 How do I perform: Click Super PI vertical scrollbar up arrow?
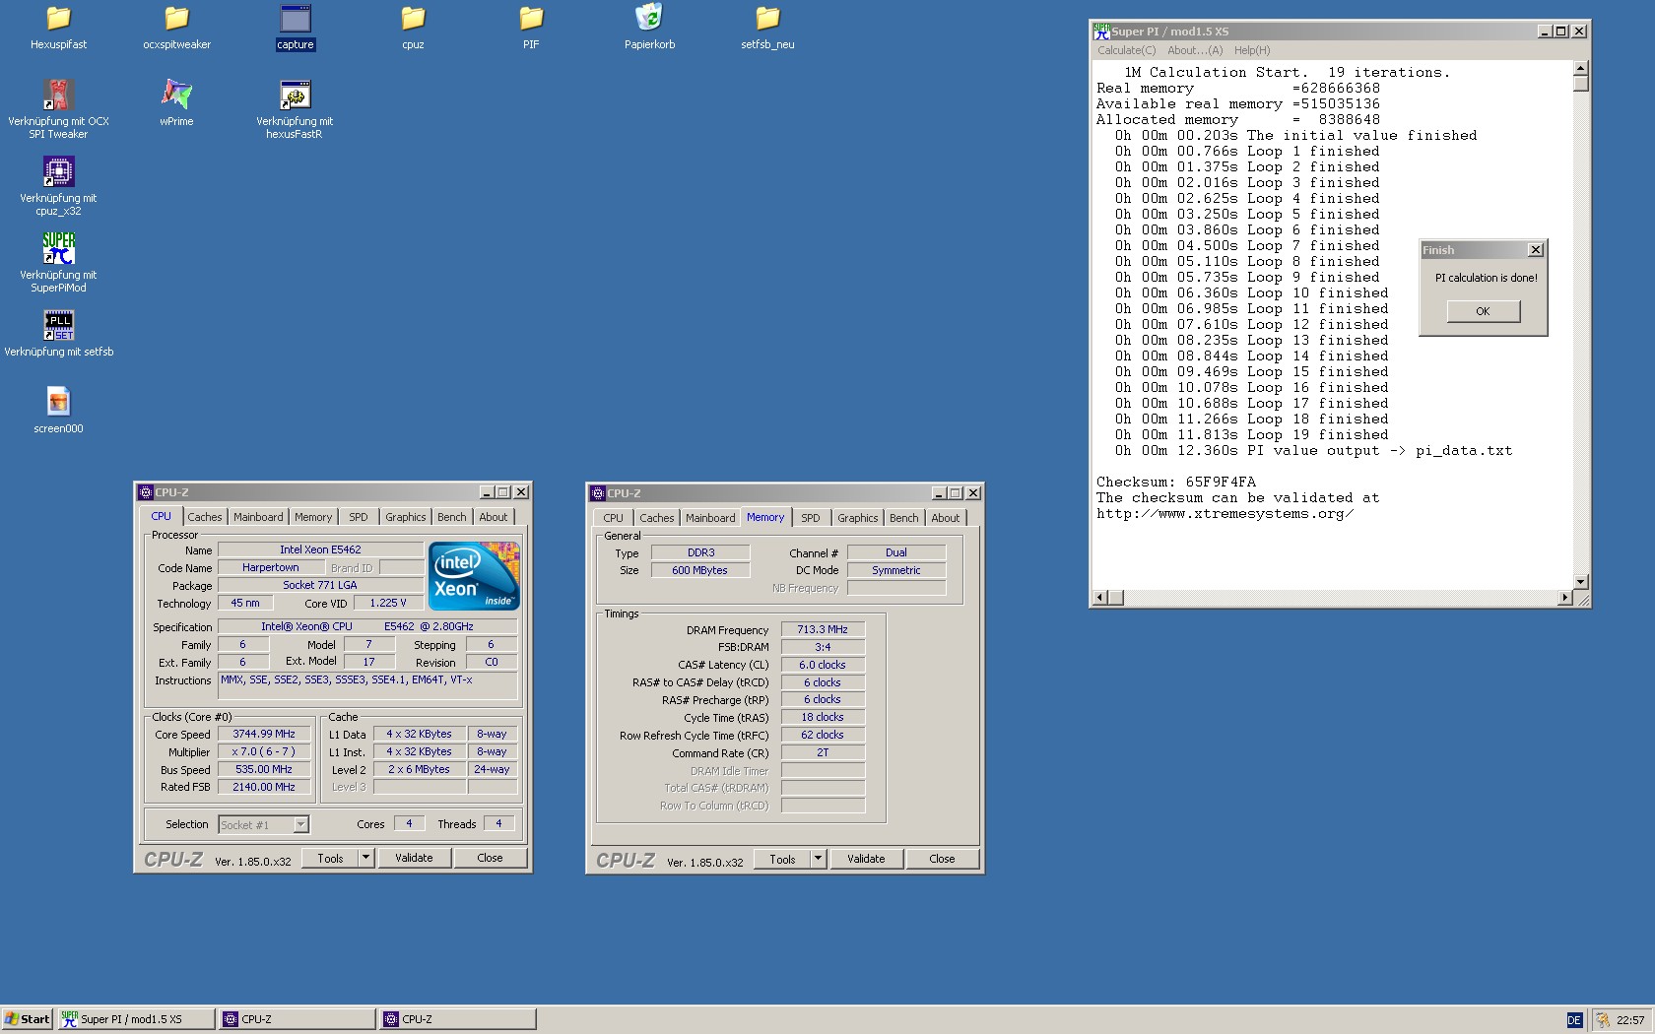coord(1581,68)
